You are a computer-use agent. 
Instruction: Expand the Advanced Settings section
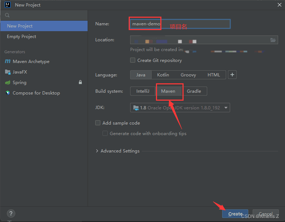pos(97,151)
